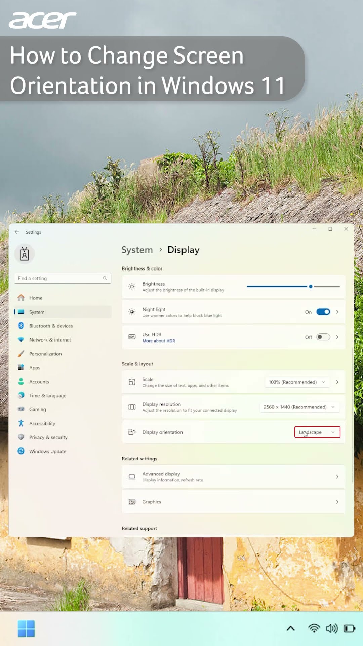The height and width of the screenshot is (646, 363).
Task: Open the user profile avatar icon
Action: tap(24, 254)
